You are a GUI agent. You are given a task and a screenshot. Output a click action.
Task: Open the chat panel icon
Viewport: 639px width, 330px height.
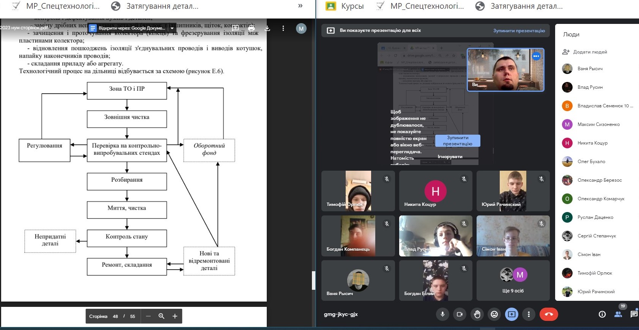click(x=634, y=314)
